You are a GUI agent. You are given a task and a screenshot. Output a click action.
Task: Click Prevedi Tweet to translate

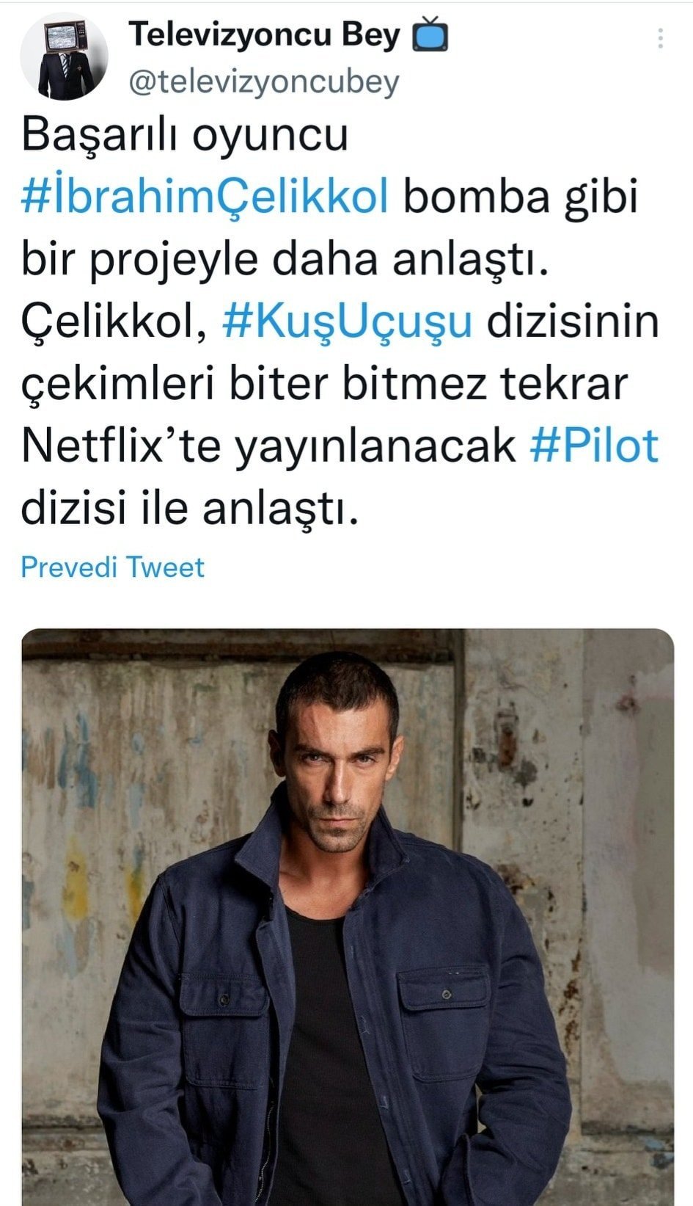pos(112,567)
